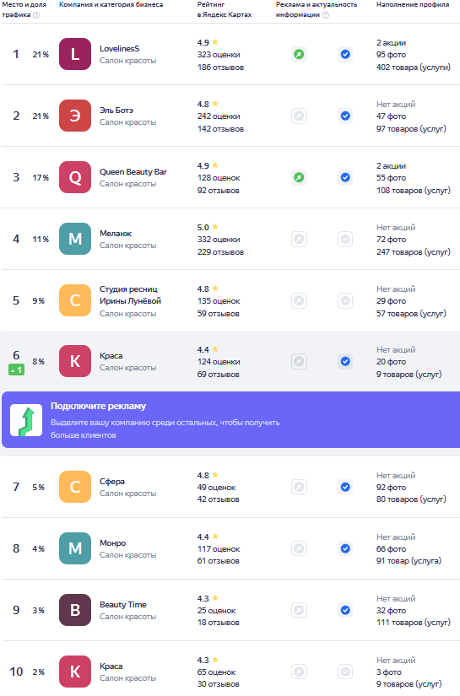The image size is (460, 696).
Task: Click the help icon beside Реклама и актуальность информации
Action: (326, 15)
